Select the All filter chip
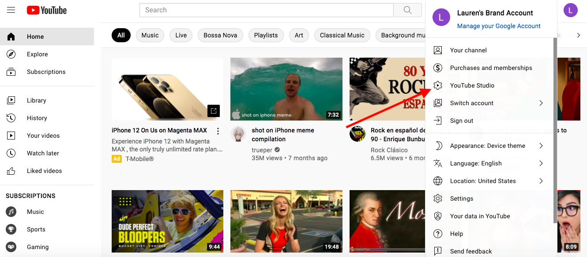587x257 pixels. point(121,35)
